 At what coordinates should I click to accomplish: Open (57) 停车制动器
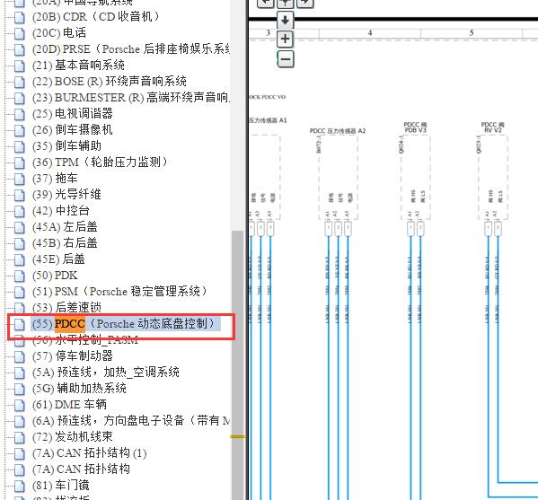[x=73, y=355]
